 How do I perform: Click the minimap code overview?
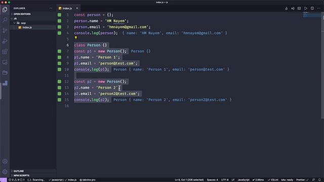(x=312, y=15)
